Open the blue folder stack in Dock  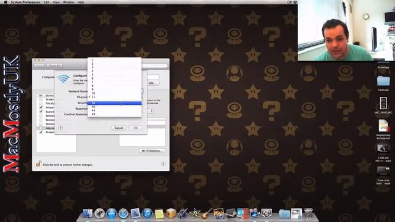[285, 214]
